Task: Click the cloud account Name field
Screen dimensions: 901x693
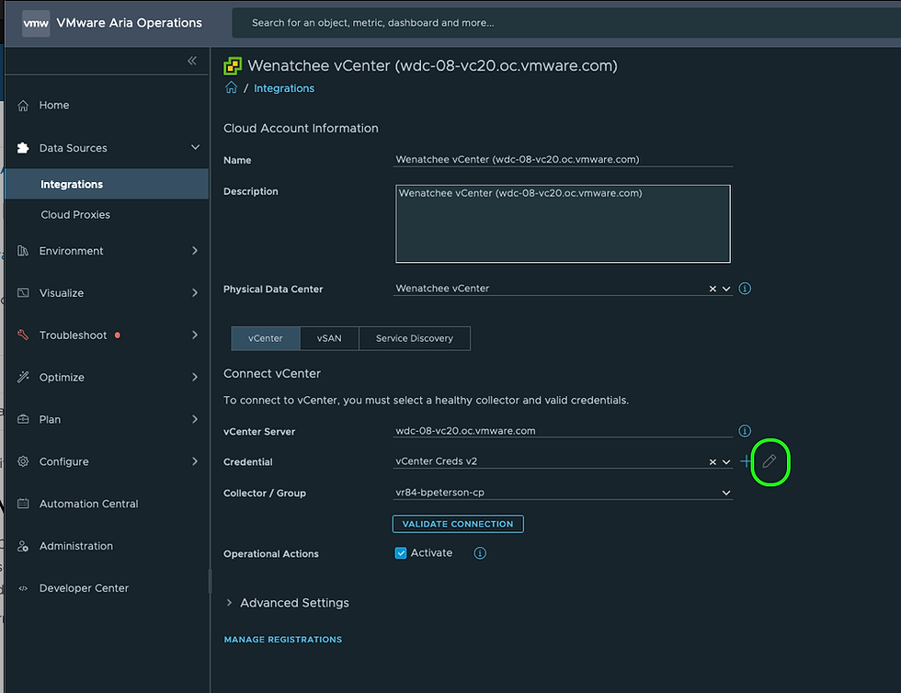Action: click(x=563, y=159)
